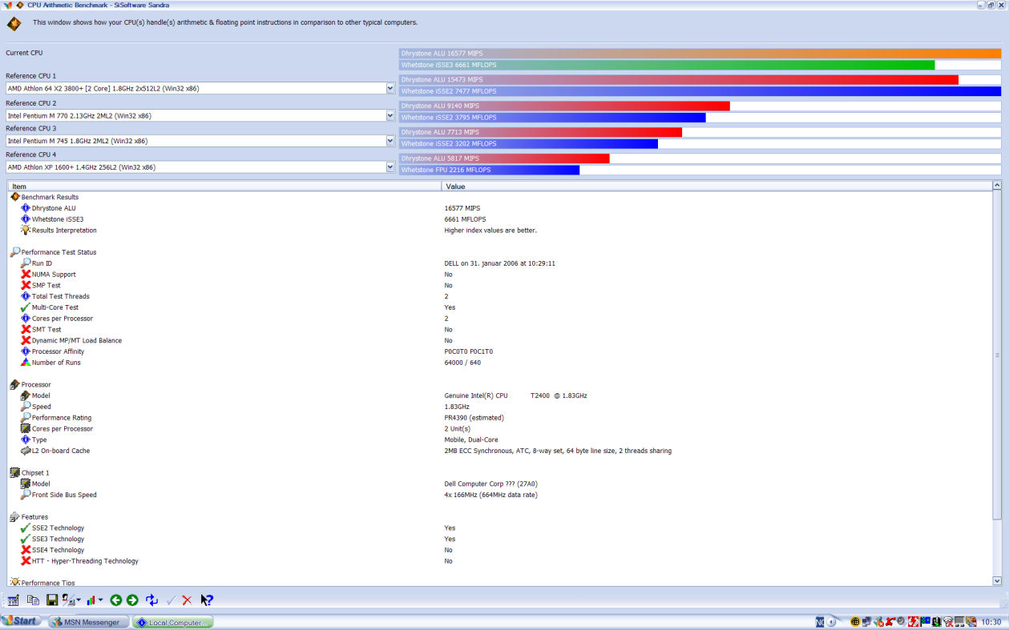The height and width of the screenshot is (630, 1009).
Task: Click the SiSoftware Sandra diamond icon near description
Action: [x=14, y=23]
